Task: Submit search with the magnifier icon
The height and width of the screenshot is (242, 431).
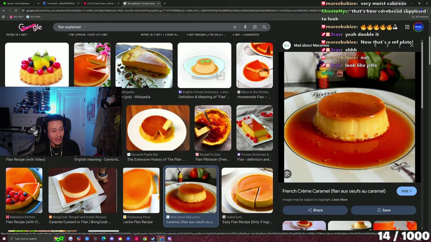Action: pos(265,27)
